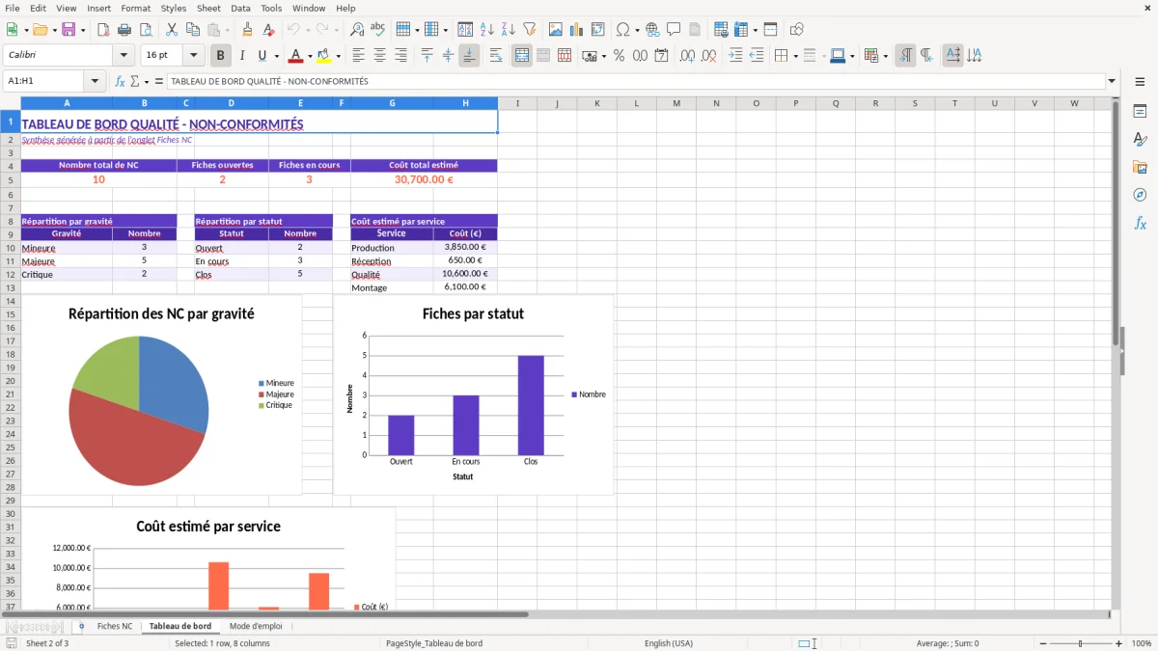Click the Increase Indent icon
The width and height of the screenshot is (1158, 651).
(736, 56)
